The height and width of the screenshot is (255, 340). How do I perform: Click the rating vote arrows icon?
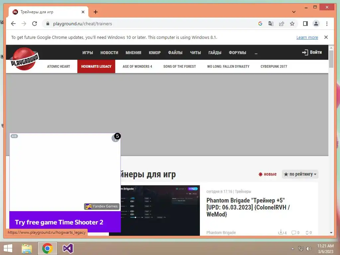(307, 233)
